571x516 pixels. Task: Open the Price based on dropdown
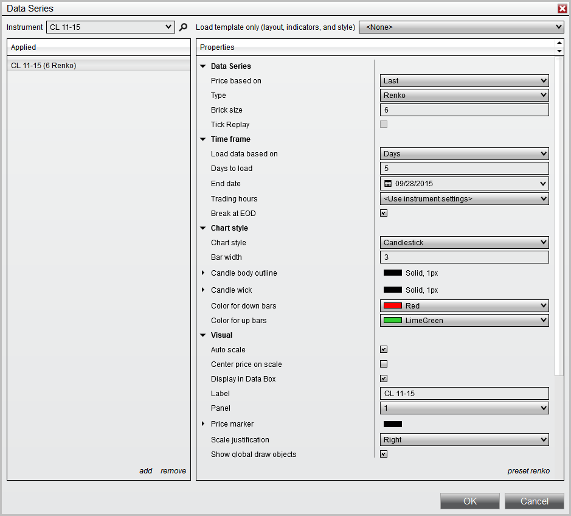(x=465, y=80)
